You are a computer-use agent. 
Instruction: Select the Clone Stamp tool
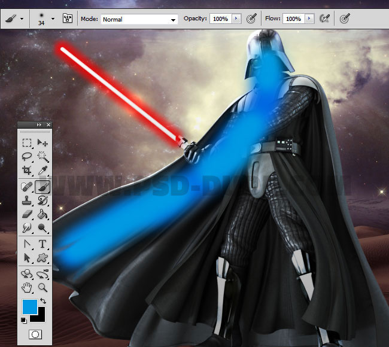26,200
